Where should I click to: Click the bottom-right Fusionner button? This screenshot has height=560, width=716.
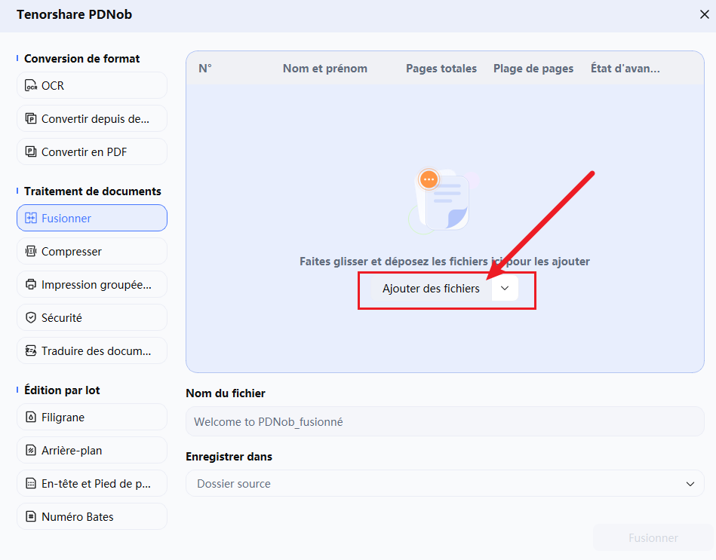tap(653, 538)
